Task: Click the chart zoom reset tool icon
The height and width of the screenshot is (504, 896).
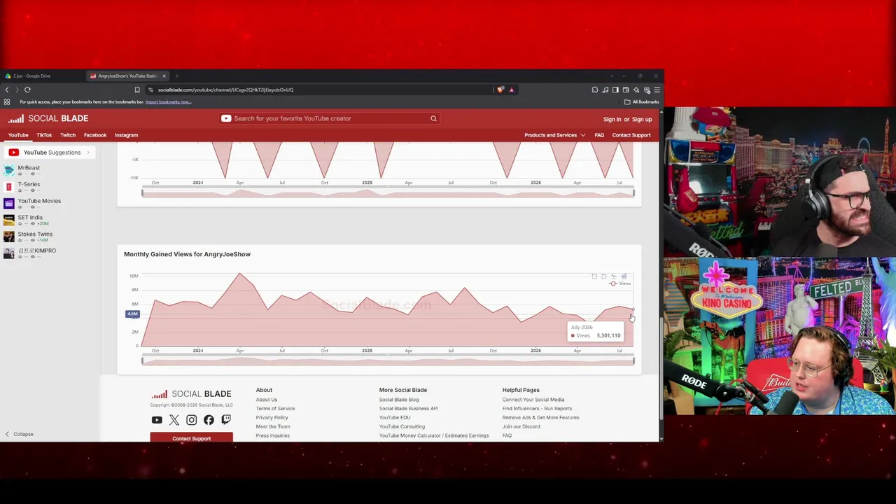Action: tap(604, 276)
